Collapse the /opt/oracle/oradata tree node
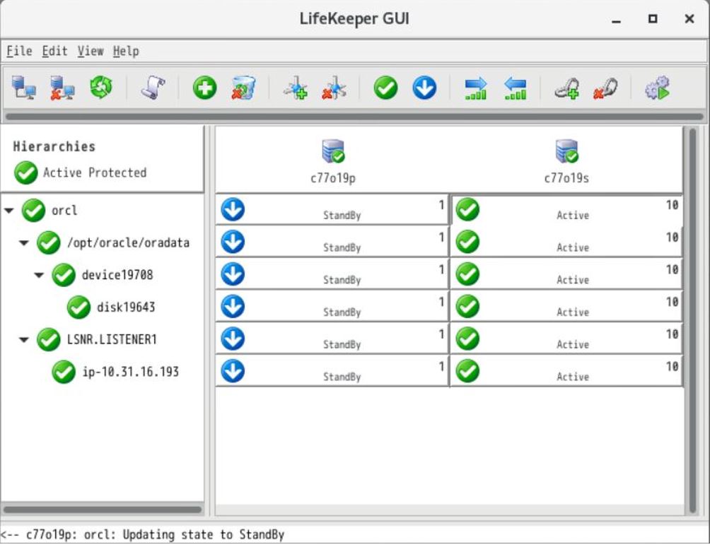Screen dimensions: 710x545 point(24,243)
